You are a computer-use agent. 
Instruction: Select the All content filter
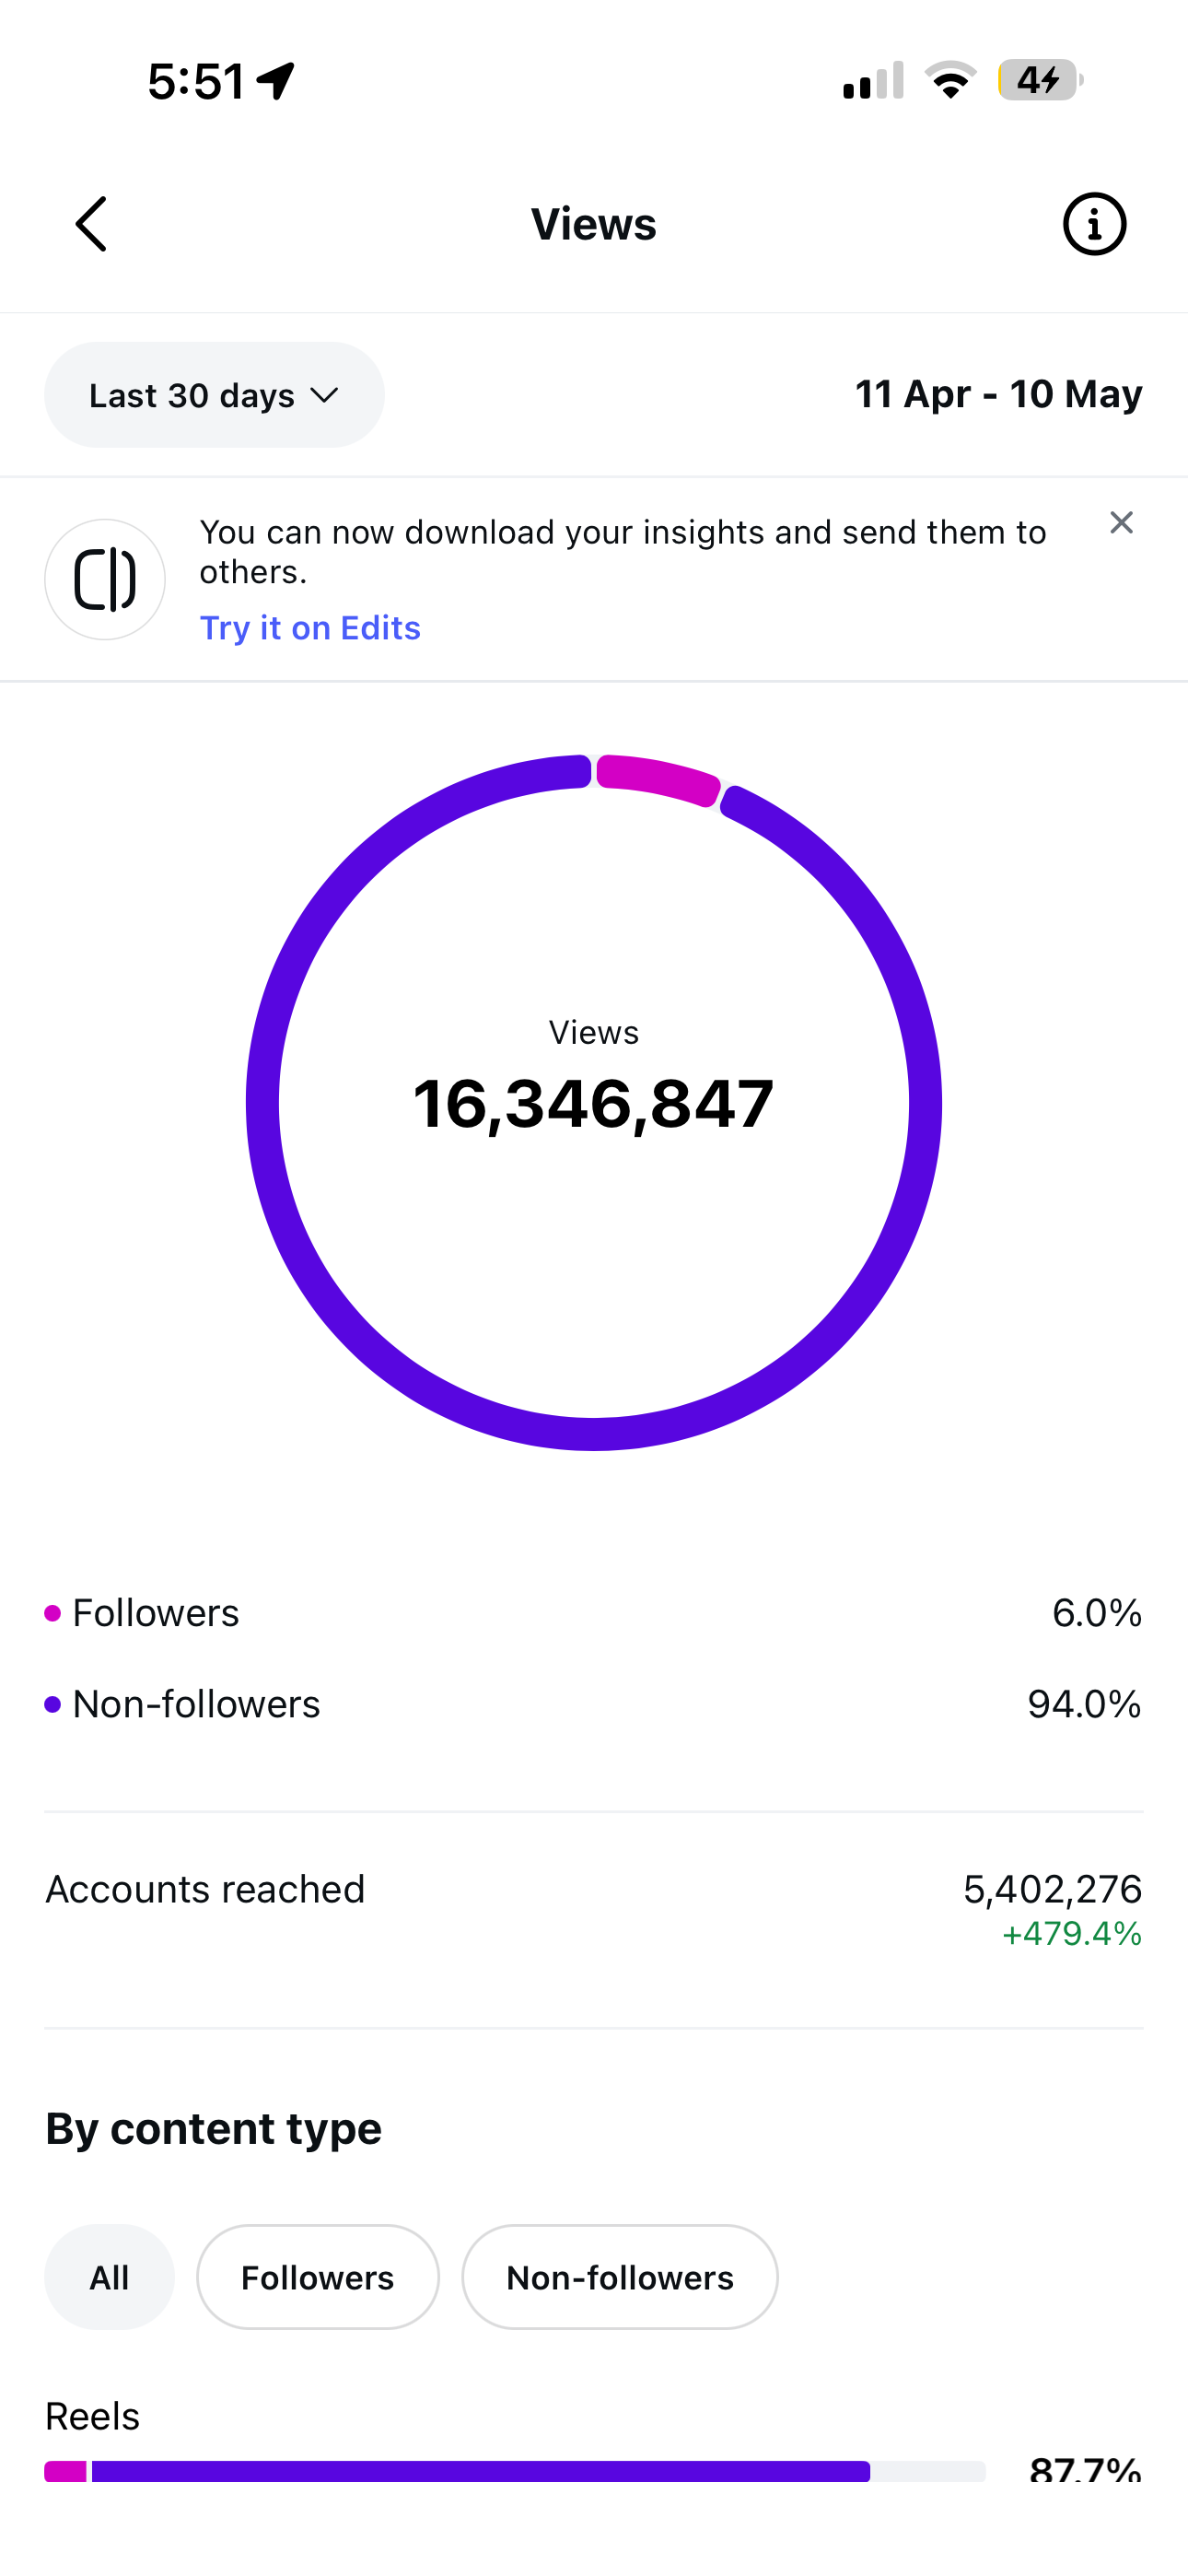pyautogui.click(x=109, y=2277)
